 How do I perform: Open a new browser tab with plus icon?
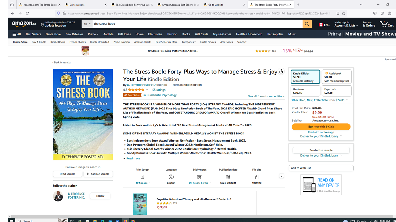tap(298, 5)
